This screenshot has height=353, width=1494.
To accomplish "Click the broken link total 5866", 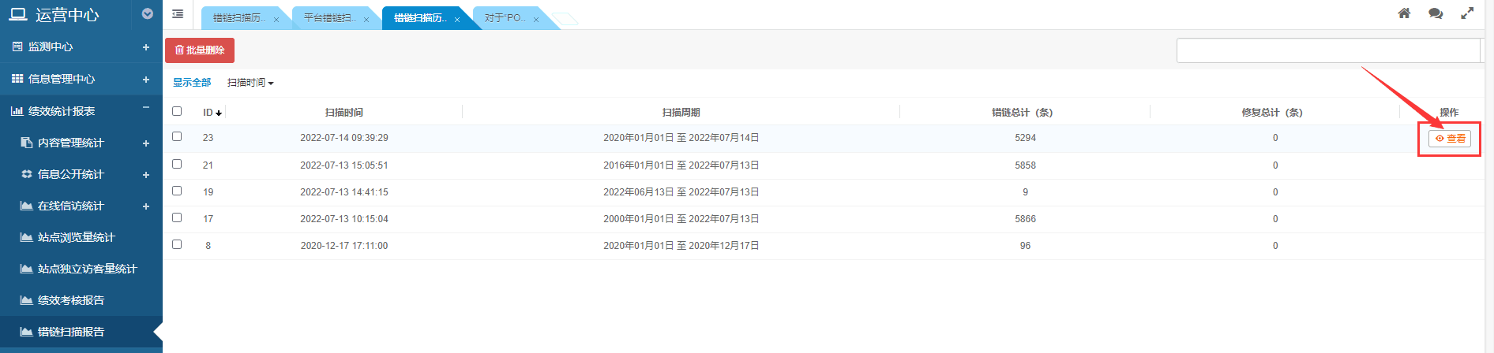I will [x=1025, y=219].
